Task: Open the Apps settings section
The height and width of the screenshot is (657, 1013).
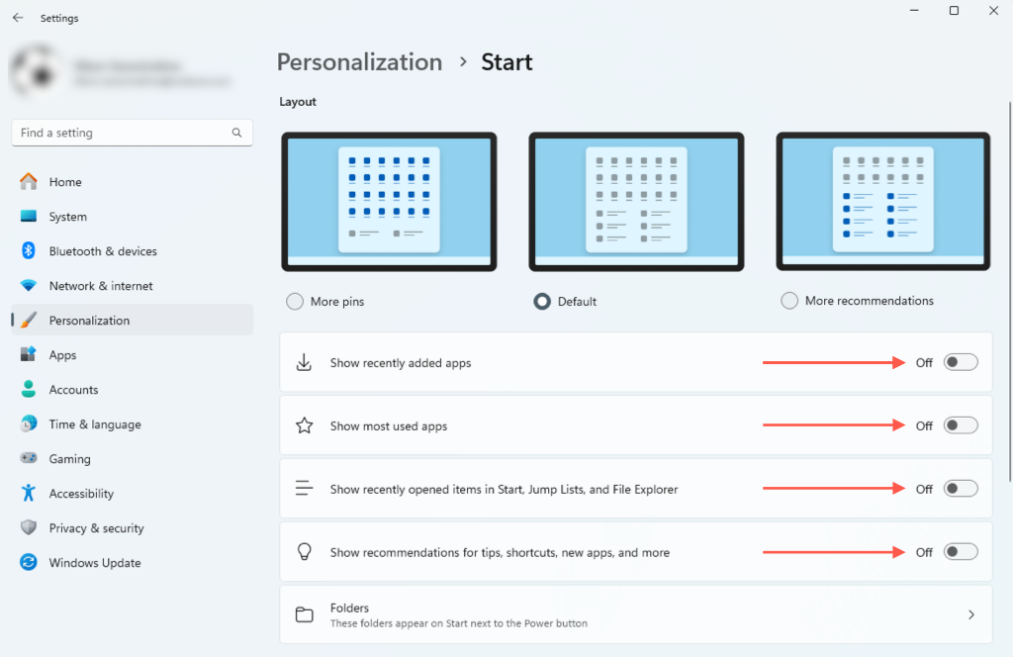Action: click(x=62, y=355)
